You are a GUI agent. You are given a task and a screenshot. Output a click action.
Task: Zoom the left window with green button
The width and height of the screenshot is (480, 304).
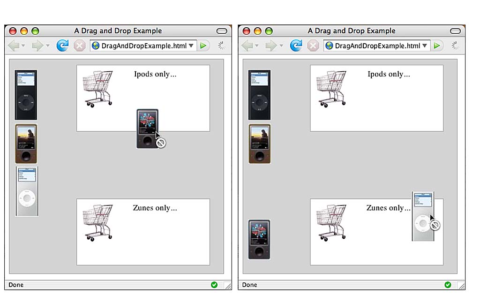pos(35,31)
